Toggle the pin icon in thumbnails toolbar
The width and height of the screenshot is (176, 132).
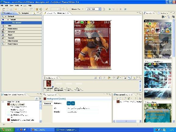(x=134, y=78)
